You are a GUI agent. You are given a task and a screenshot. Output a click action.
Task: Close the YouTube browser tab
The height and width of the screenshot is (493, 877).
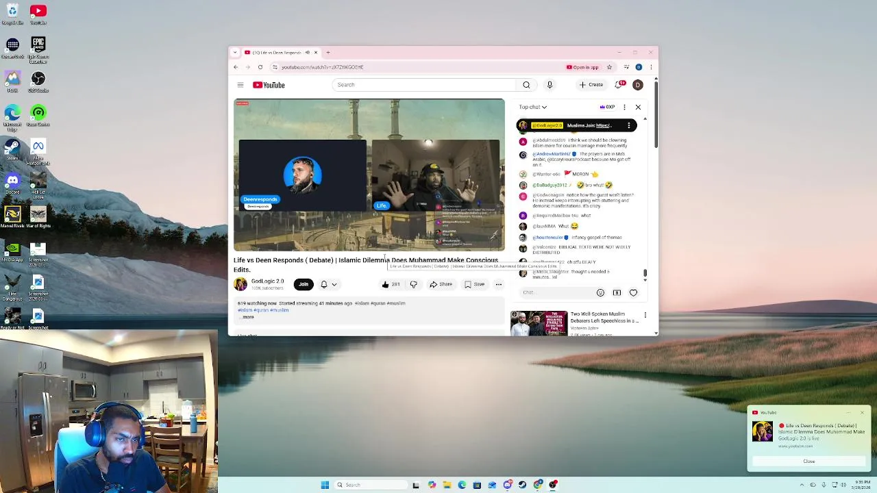click(x=316, y=53)
